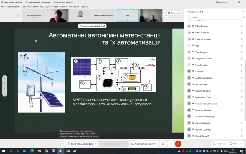Open the Файл menu
Image resolution: width=246 pixels, height=154 pixels.
(3, 7)
